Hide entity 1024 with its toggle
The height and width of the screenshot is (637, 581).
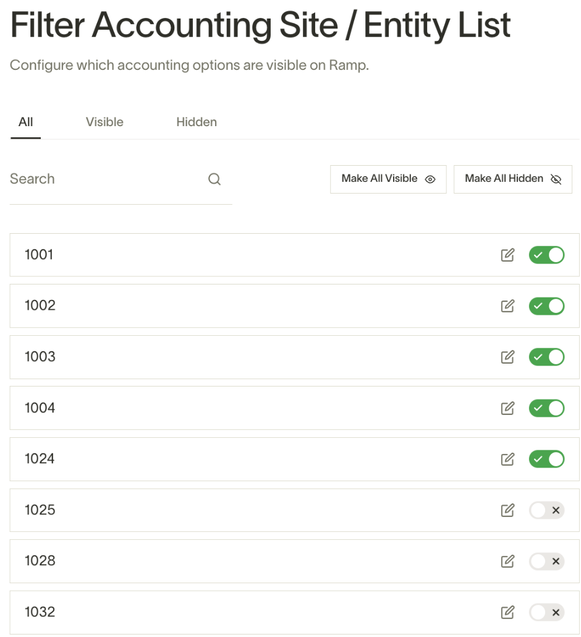(546, 459)
